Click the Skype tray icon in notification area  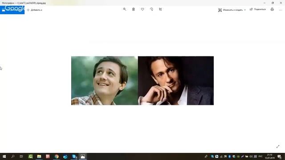212,156
